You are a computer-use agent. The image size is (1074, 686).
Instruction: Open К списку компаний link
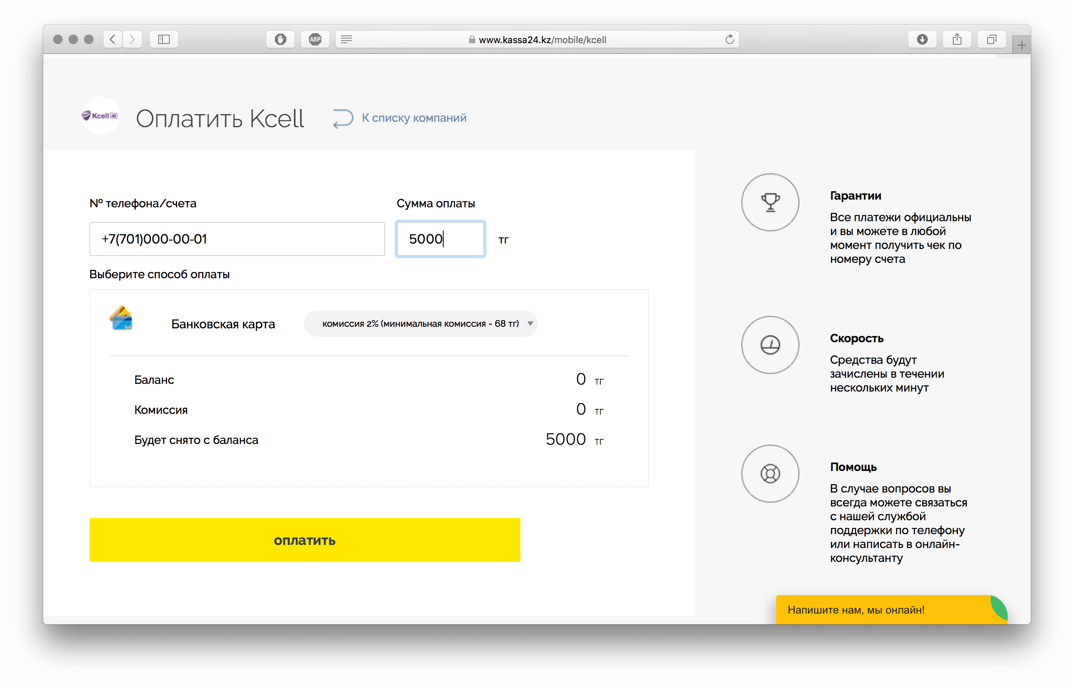[414, 118]
